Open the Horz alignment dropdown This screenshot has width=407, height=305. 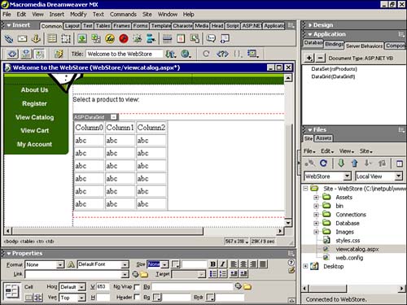click(81, 287)
